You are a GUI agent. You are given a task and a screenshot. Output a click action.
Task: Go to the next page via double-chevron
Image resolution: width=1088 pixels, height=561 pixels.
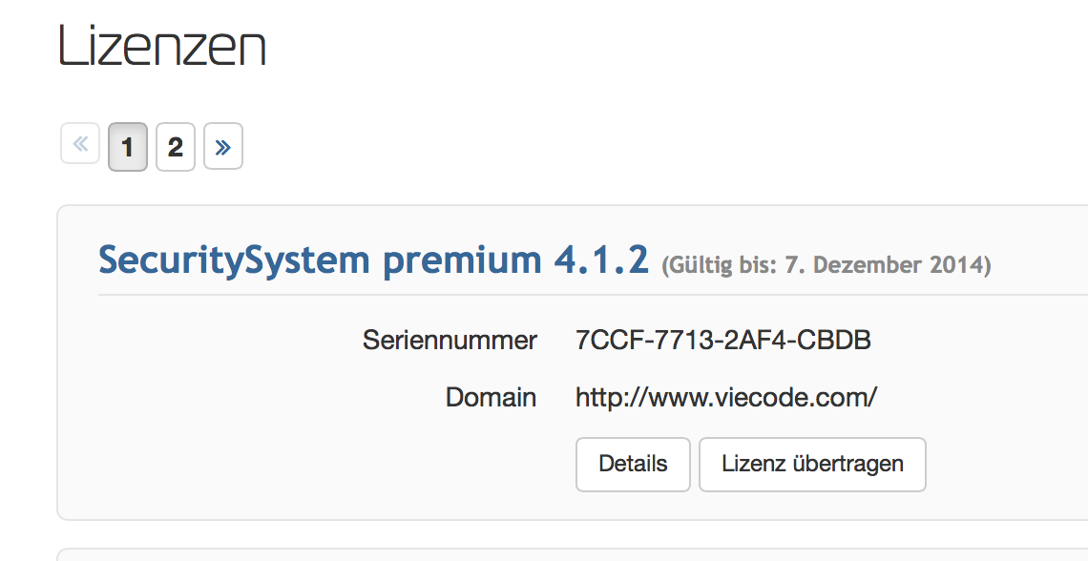pos(223,147)
